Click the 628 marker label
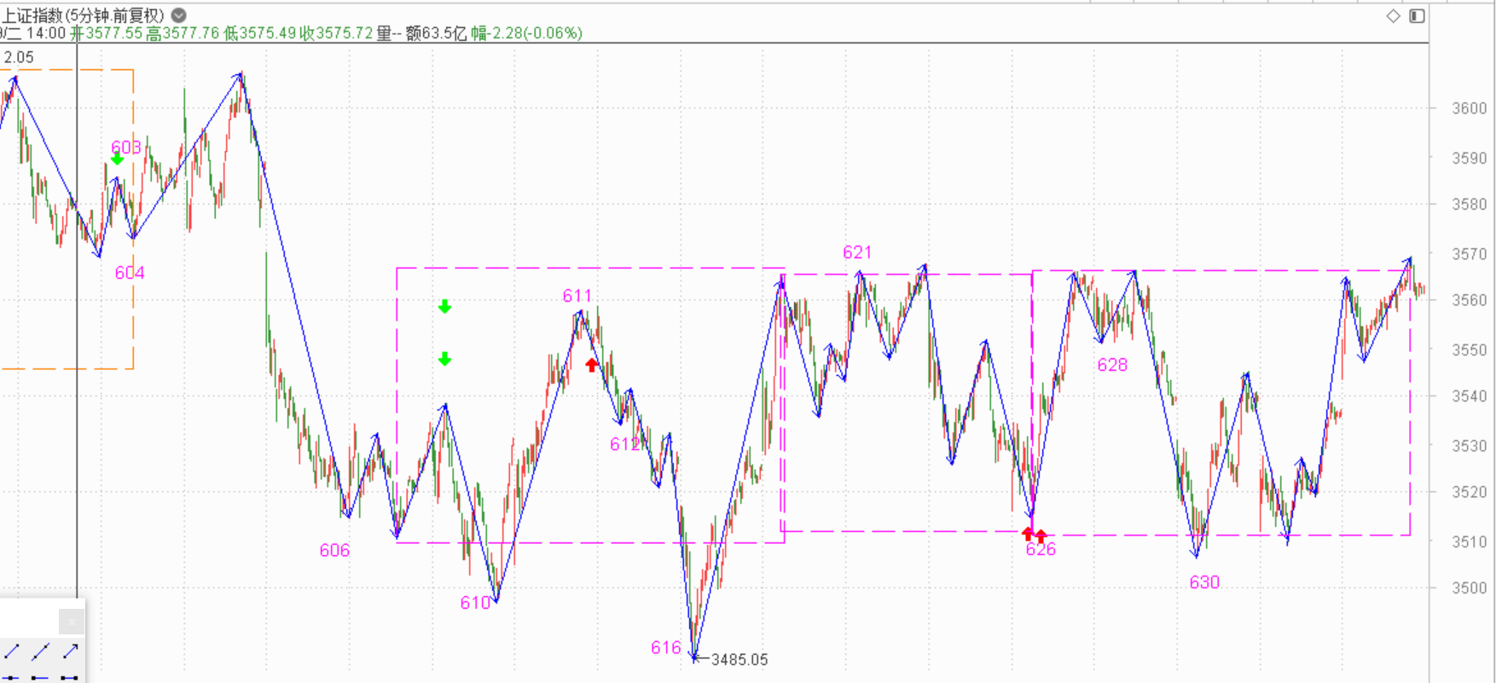Viewport: 1496px width, 683px height. tap(1112, 365)
